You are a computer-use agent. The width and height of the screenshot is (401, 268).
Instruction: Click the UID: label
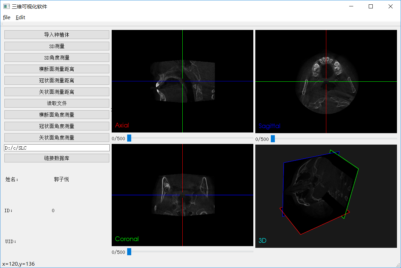point(11,241)
